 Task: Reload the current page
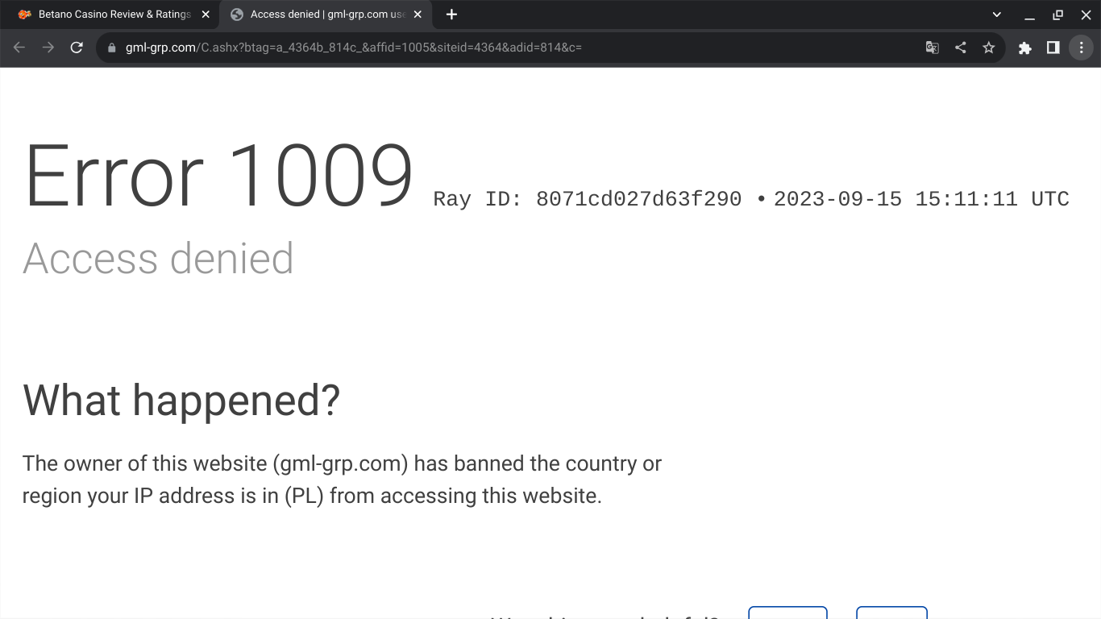click(x=77, y=48)
